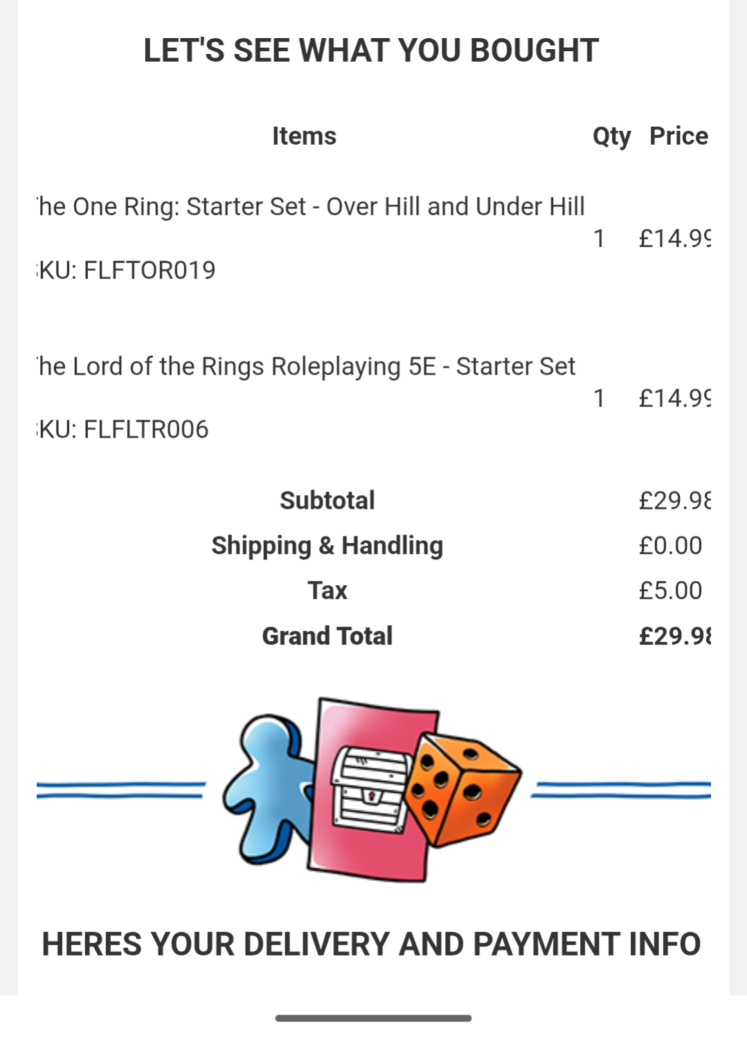The image size is (747, 1040).
Task: Tap the bold Grand Total amount
Action: point(674,636)
